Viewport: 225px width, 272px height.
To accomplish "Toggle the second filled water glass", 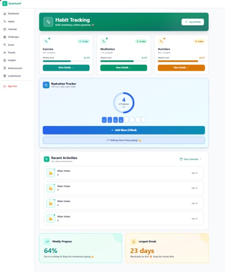I will point(110,120).
